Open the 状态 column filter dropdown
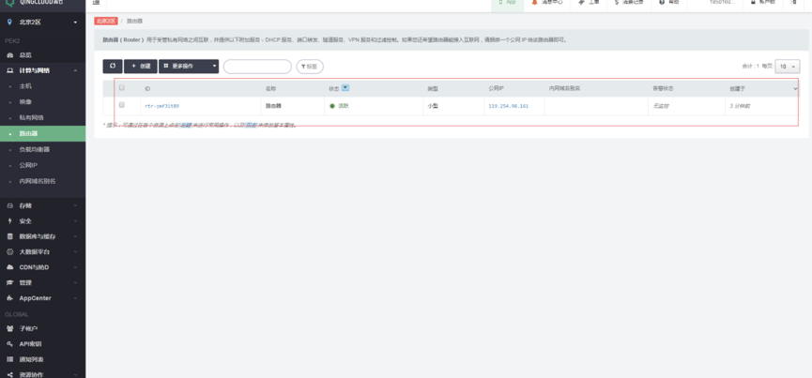 pos(345,88)
